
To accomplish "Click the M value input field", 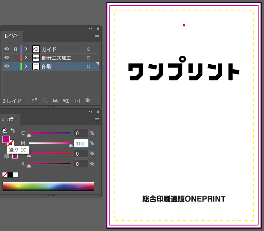I will point(81,143).
